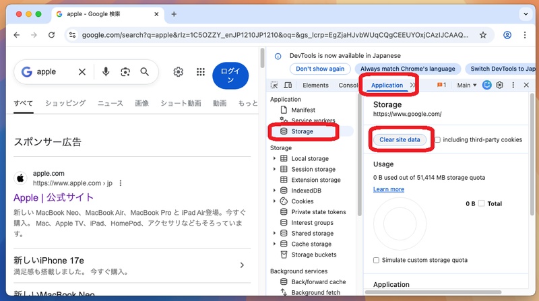
Task: Expand the Session storage tree node
Action: [x=274, y=169]
